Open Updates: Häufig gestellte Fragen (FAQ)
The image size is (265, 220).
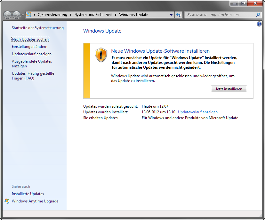(x=33, y=76)
